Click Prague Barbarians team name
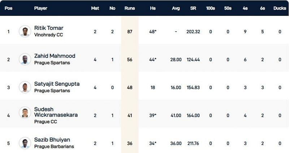Screen dimensions: 289x153 pyautogui.click(x=54, y=147)
